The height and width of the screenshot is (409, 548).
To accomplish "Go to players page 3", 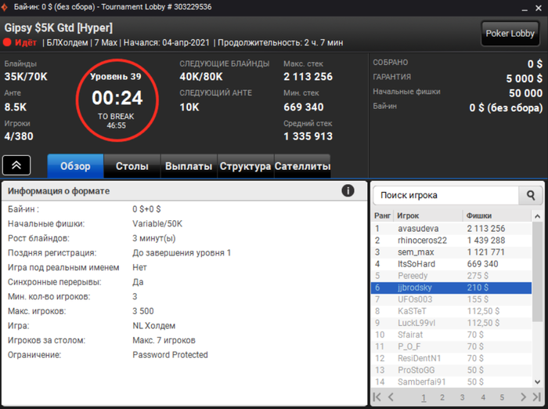I will [x=463, y=398].
